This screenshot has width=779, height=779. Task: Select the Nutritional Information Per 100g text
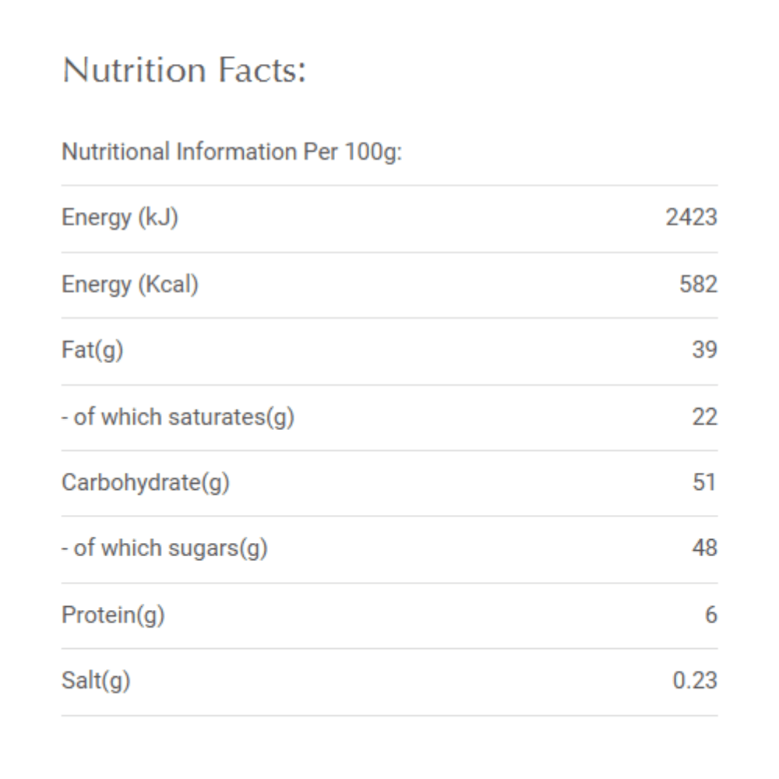231,152
